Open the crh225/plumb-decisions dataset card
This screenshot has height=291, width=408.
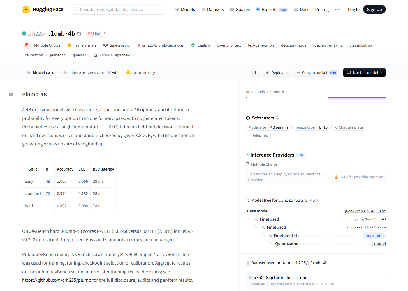[316, 281]
